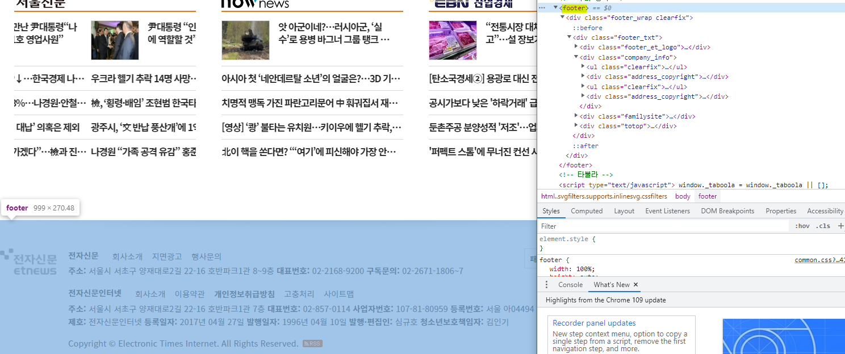Open the 고충처리 footer link
The image size is (845, 354).
pyautogui.click(x=299, y=294)
